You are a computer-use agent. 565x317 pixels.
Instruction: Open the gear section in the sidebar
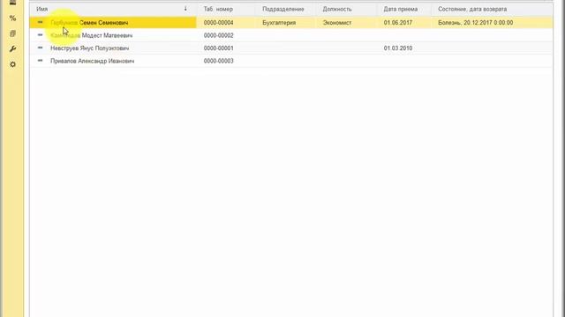(x=12, y=64)
